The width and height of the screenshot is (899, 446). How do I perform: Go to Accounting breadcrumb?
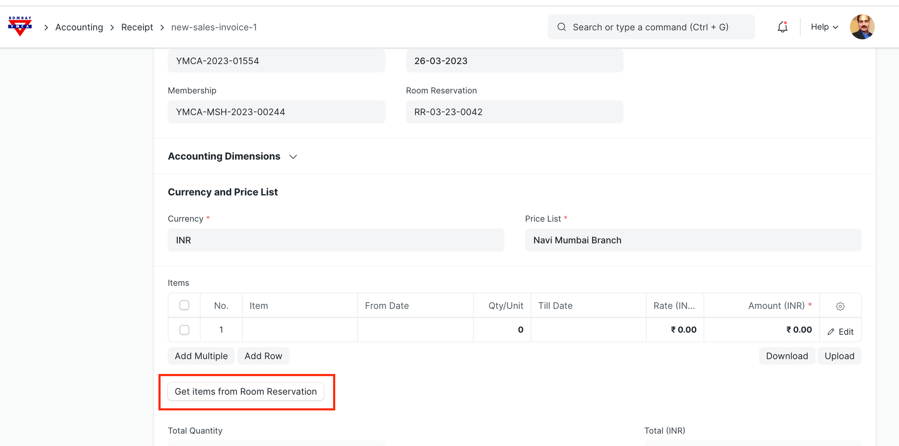coord(79,27)
